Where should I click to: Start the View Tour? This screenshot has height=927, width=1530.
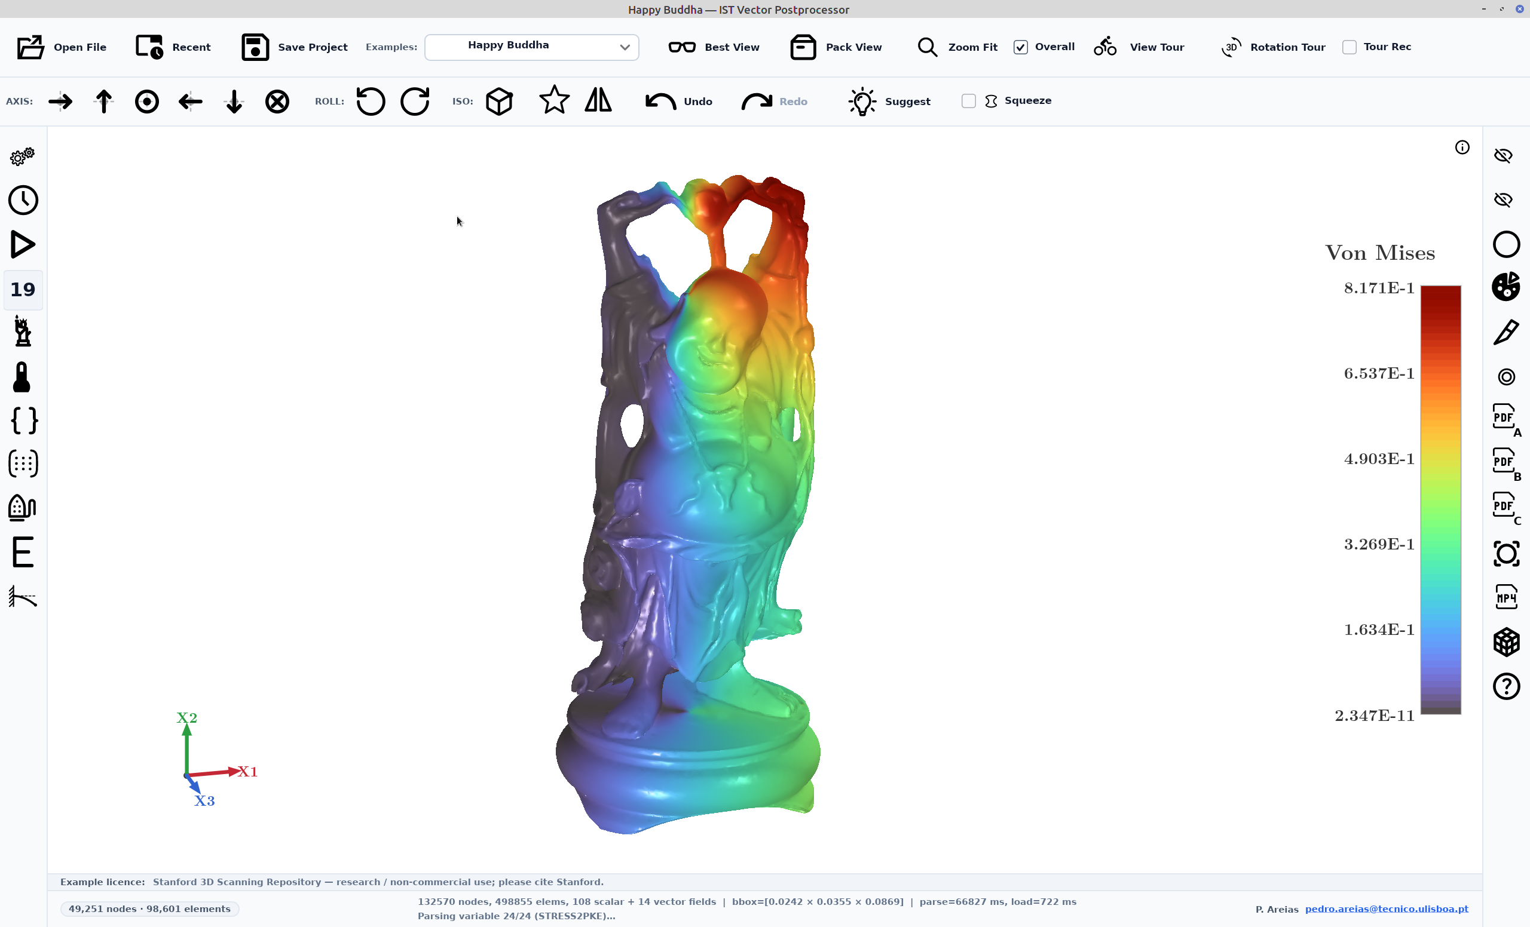point(1139,47)
